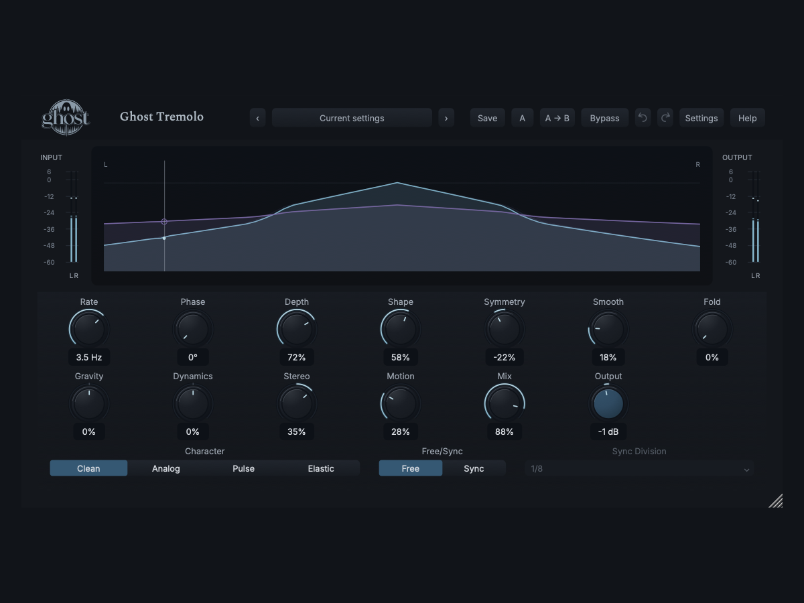Click the undo arrow icon

(x=643, y=118)
